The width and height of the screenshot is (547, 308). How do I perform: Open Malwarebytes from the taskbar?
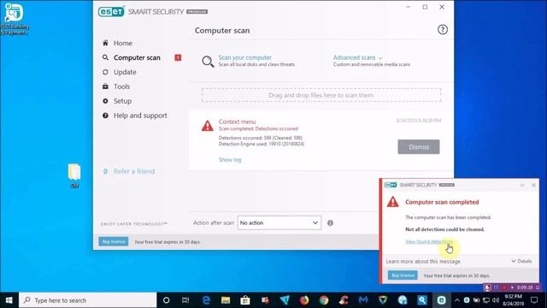click(x=363, y=300)
